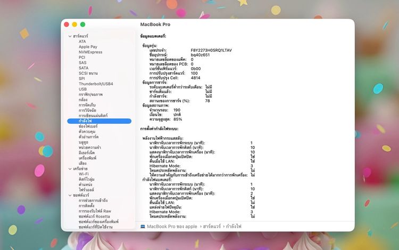Open การติดตั้ง in the software section
The width and height of the screenshot is (399, 250).
87,206
